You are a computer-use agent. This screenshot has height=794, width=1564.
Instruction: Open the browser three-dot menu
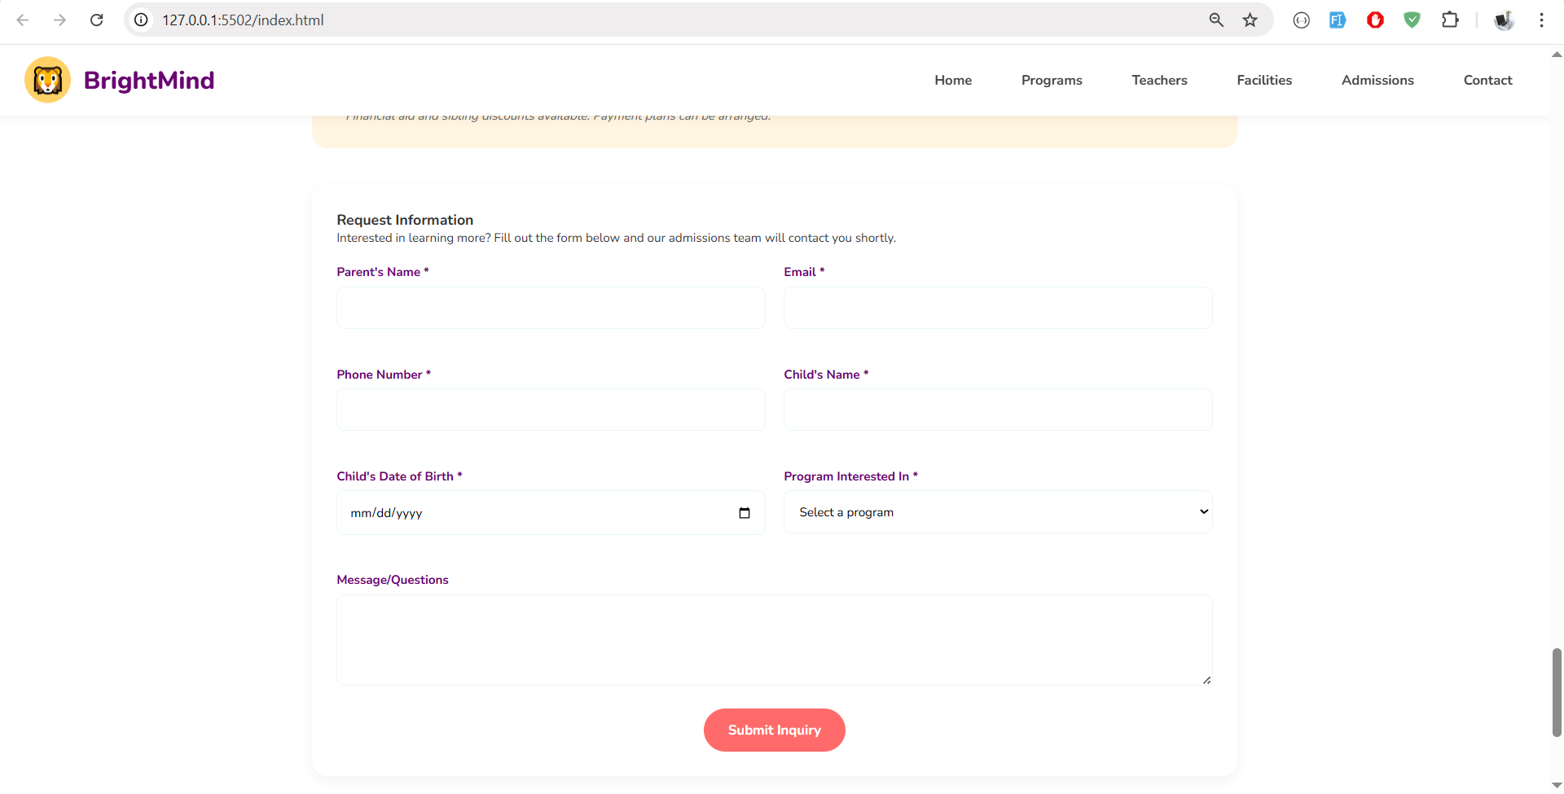(1541, 20)
